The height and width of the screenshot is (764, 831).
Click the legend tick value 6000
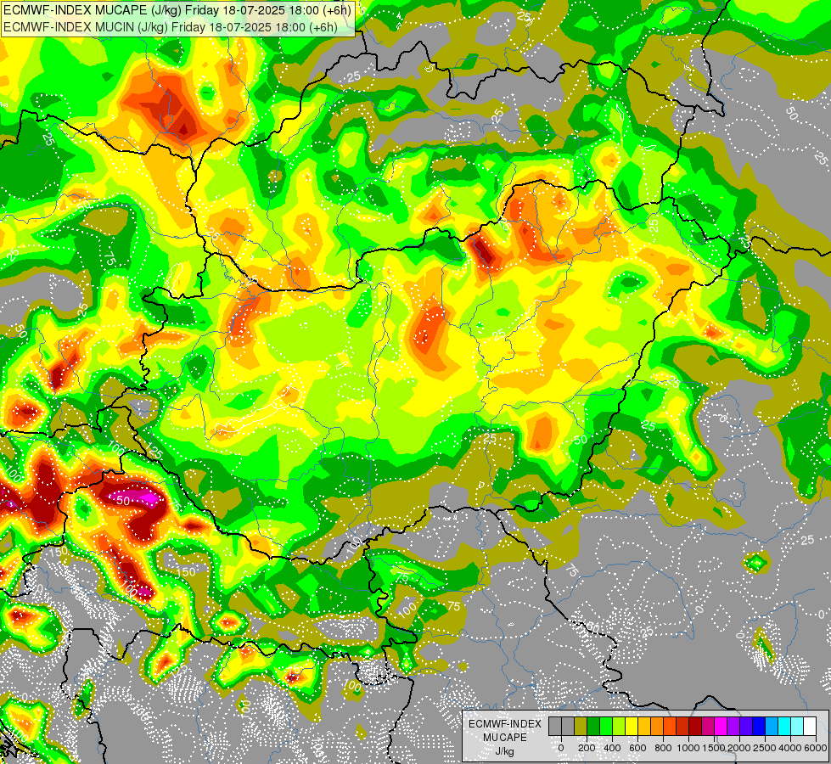pyautogui.click(x=816, y=748)
